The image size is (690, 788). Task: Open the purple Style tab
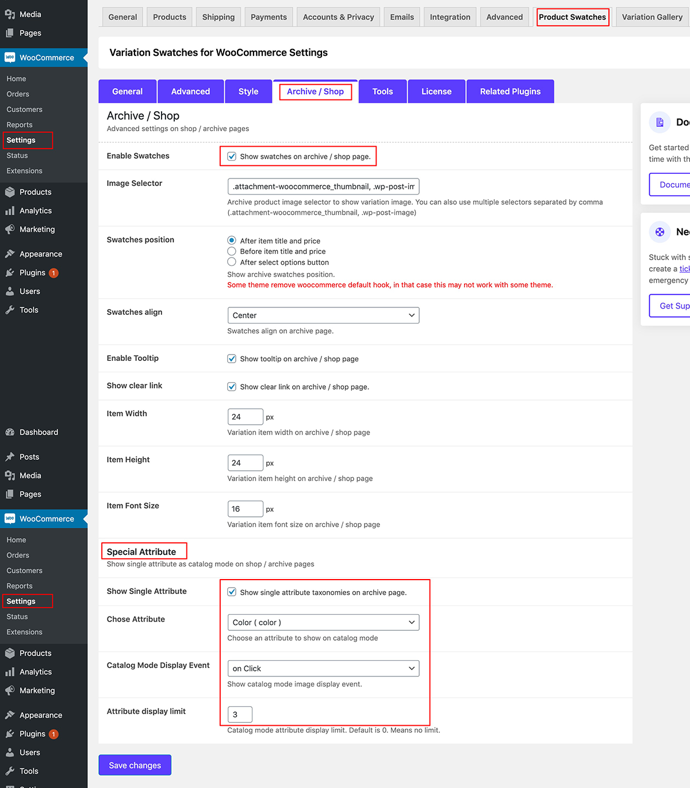pyautogui.click(x=248, y=92)
